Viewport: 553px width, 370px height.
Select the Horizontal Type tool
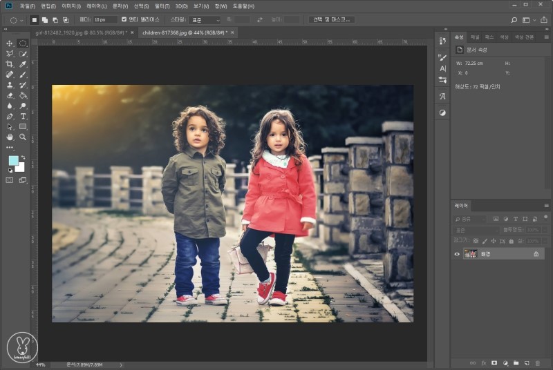pyautogui.click(x=23, y=116)
